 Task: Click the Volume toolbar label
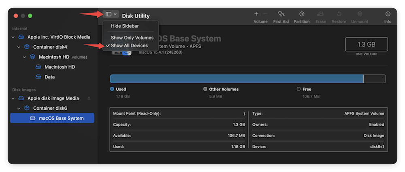[260, 22]
